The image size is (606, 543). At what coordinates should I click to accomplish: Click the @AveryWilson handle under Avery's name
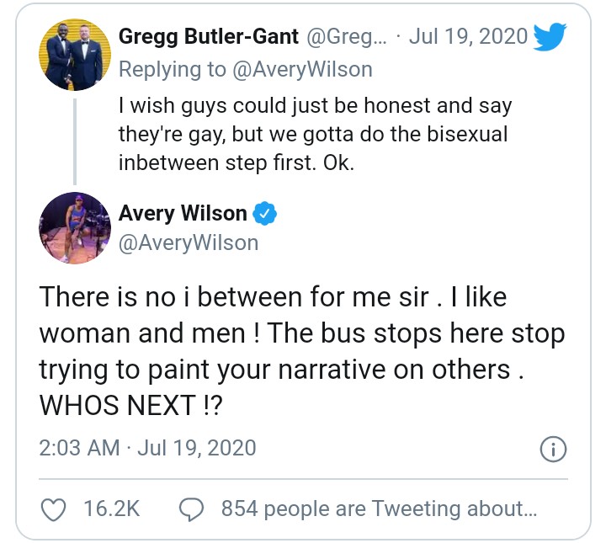[x=189, y=244]
